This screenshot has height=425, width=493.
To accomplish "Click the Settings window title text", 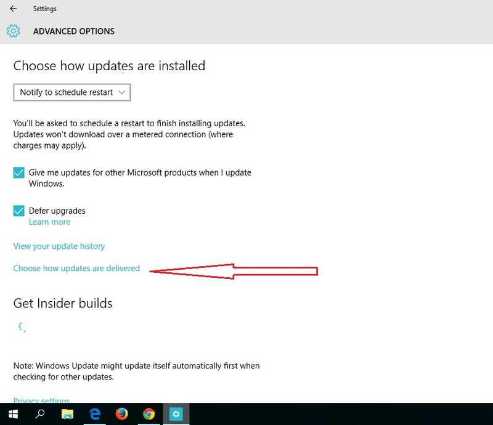I will click(45, 9).
